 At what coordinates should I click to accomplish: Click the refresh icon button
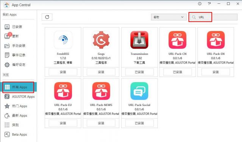tap(47, 17)
